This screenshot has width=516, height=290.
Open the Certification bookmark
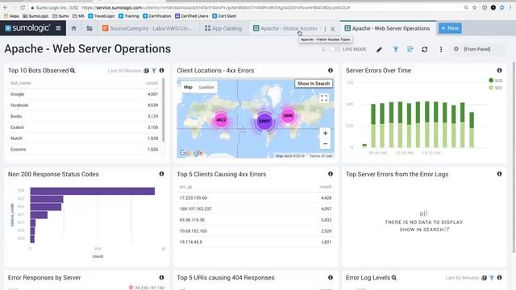click(x=157, y=16)
